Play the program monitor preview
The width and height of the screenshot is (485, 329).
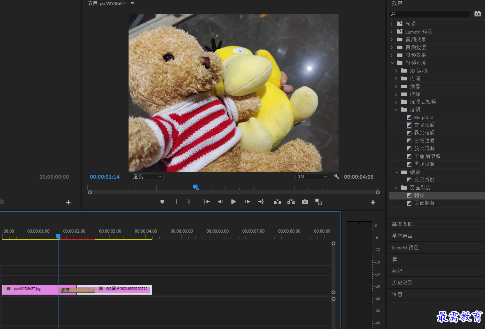[x=234, y=202]
